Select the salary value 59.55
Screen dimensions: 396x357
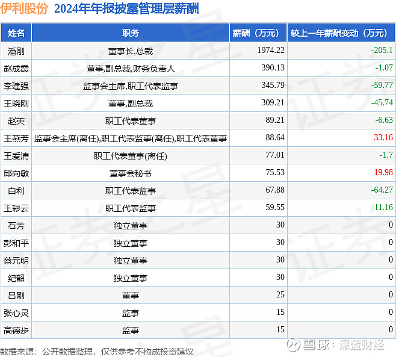[275, 207]
